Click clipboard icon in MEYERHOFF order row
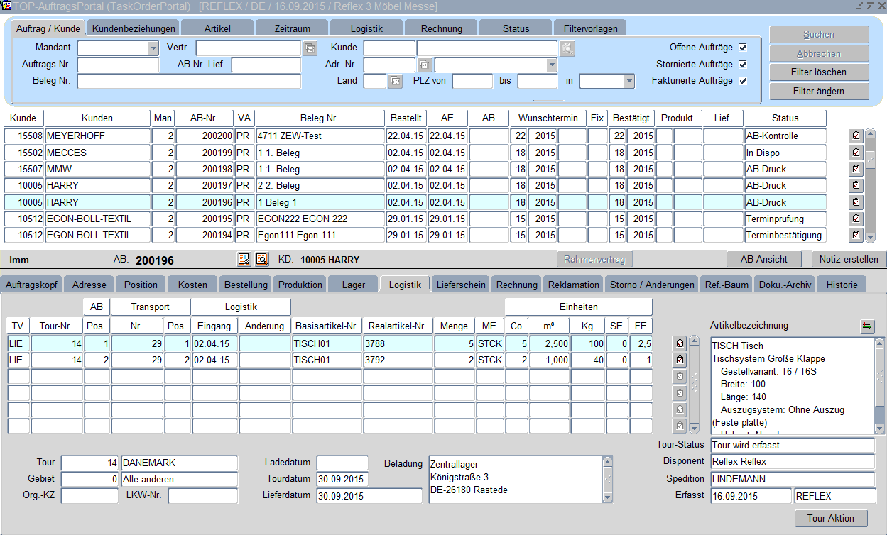887x535 pixels. pyautogui.click(x=856, y=136)
